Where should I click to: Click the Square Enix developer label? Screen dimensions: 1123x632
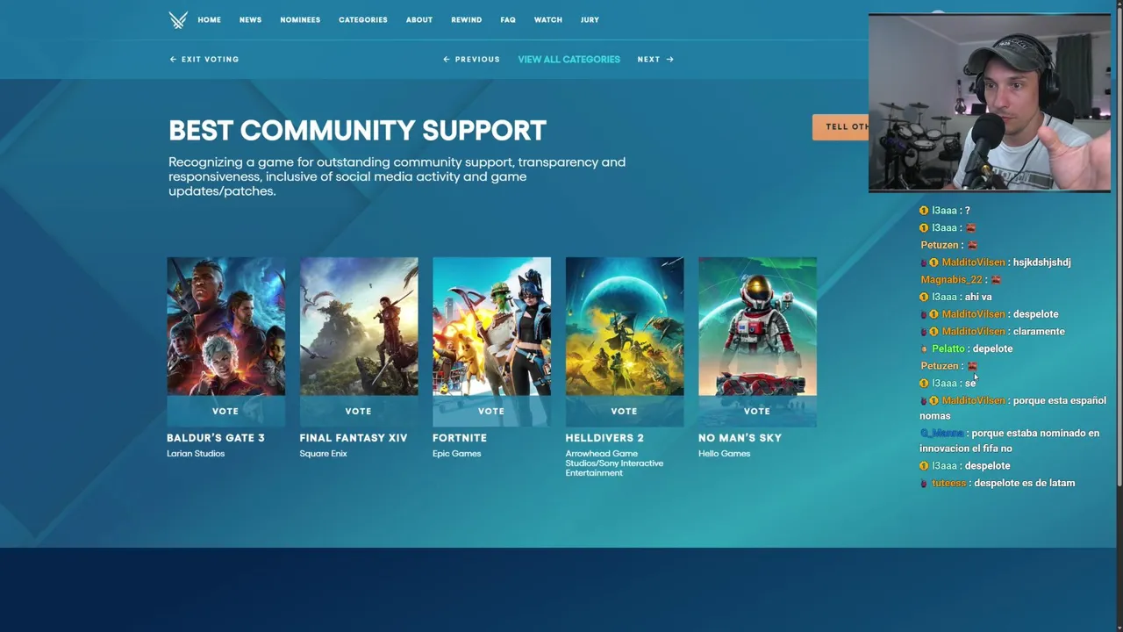click(x=324, y=454)
